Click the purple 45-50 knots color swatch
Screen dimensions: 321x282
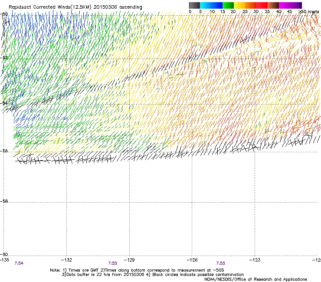tap(296, 5)
